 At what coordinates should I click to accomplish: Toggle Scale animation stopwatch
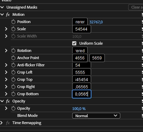[13, 29]
